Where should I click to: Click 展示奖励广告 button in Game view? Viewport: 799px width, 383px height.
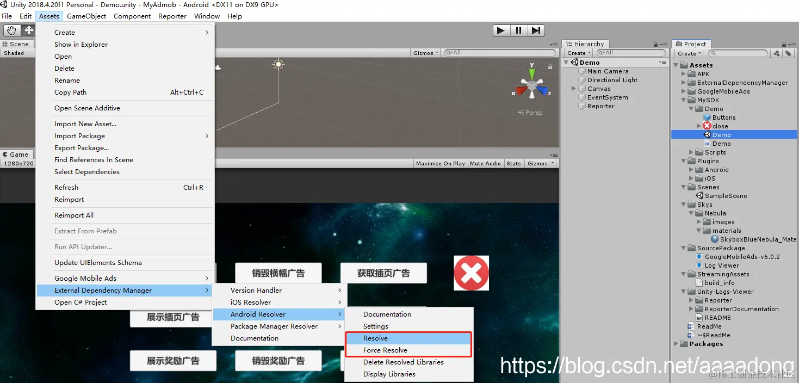coord(173,361)
